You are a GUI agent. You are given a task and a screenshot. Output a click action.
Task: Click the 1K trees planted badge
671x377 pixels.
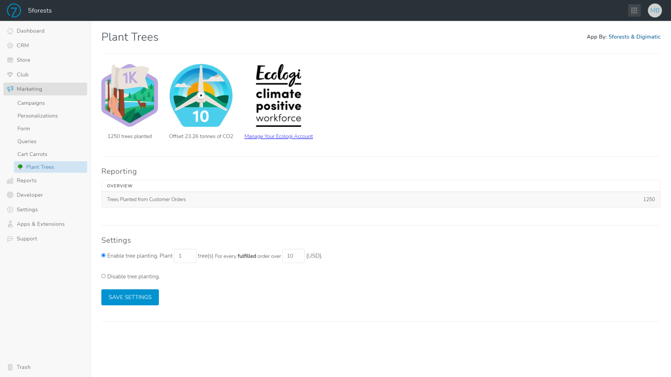(130, 96)
